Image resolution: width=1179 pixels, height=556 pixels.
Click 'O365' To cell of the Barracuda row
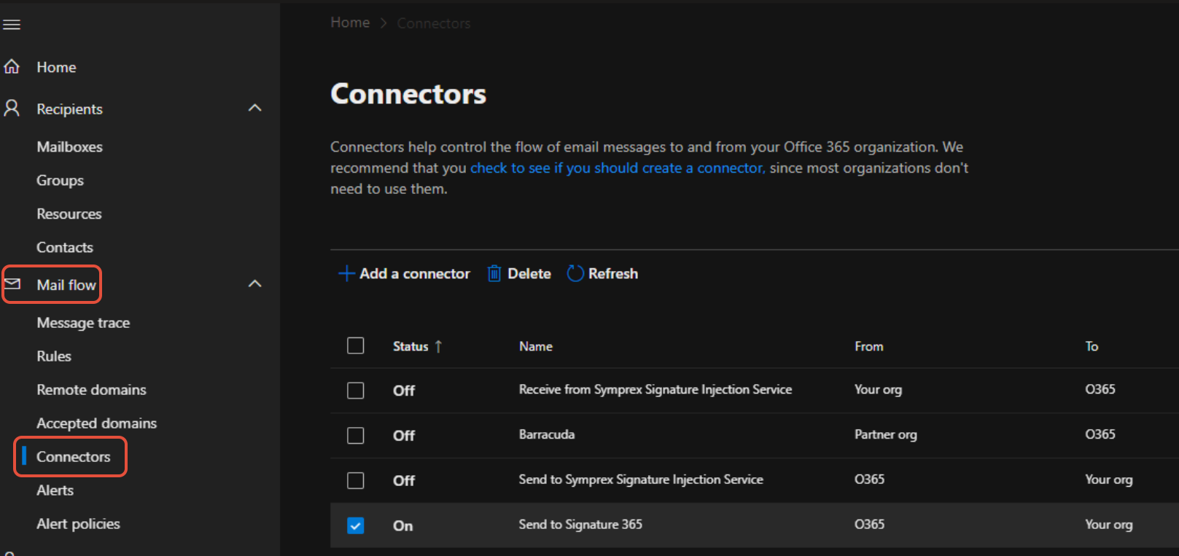(x=1100, y=434)
